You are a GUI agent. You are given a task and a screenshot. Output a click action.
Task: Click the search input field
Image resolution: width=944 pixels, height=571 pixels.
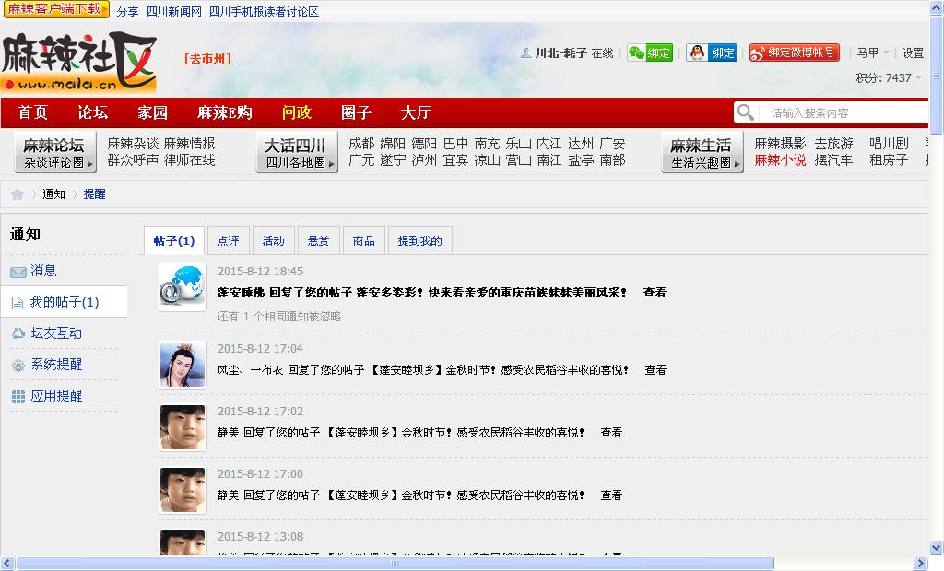[844, 112]
